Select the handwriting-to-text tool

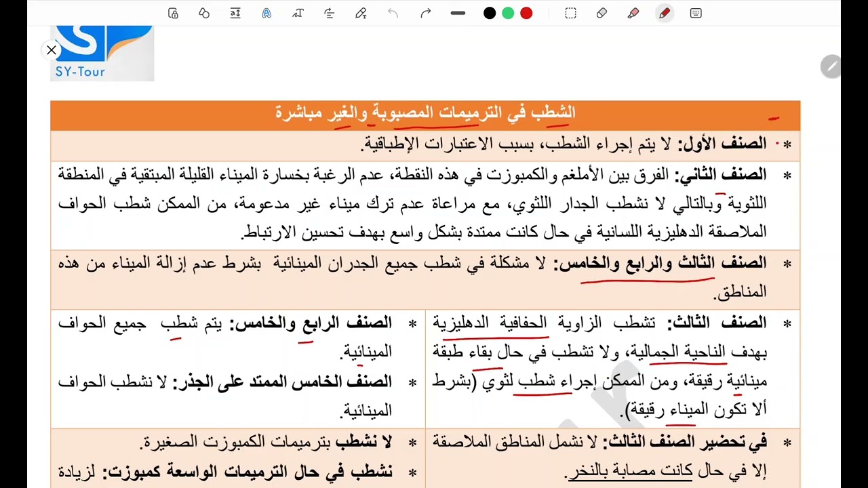[x=298, y=13]
